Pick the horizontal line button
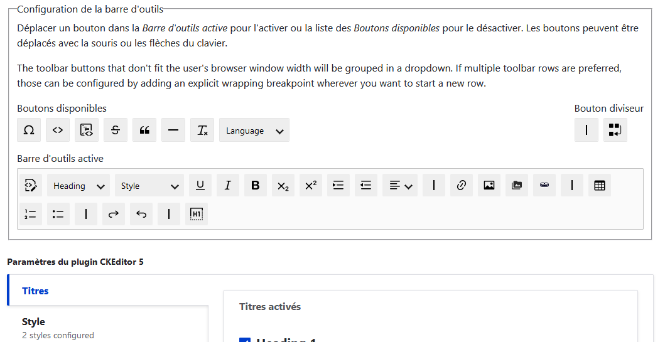The height and width of the screenshot is (342, 665). coord(173,130)
